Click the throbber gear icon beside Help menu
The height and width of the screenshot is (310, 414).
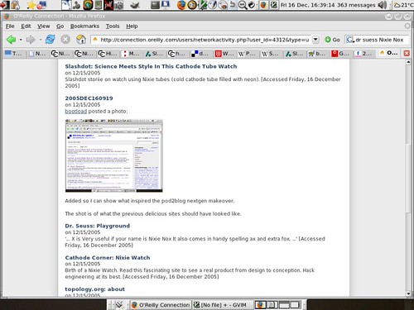click(x=407, y=26)
